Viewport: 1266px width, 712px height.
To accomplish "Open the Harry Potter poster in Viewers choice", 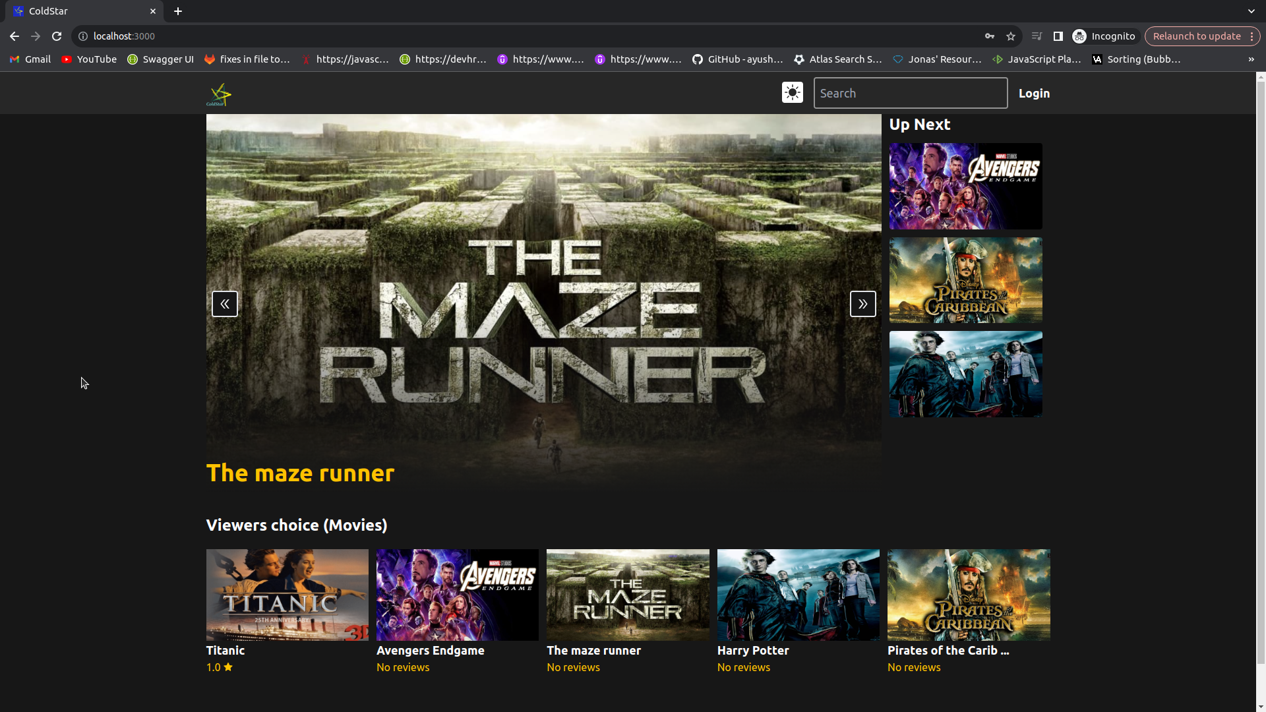I will pos(799,595).
